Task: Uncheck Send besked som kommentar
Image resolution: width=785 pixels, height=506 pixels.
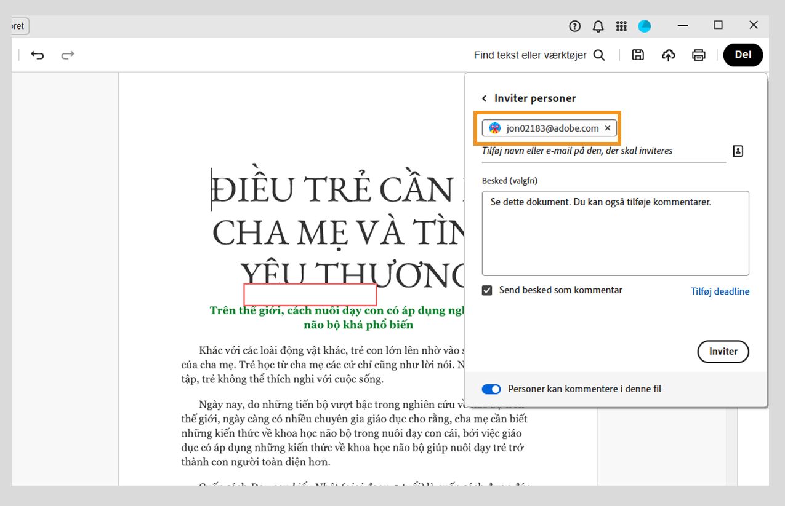Action: pyautogui.click(x=486, y=290)
